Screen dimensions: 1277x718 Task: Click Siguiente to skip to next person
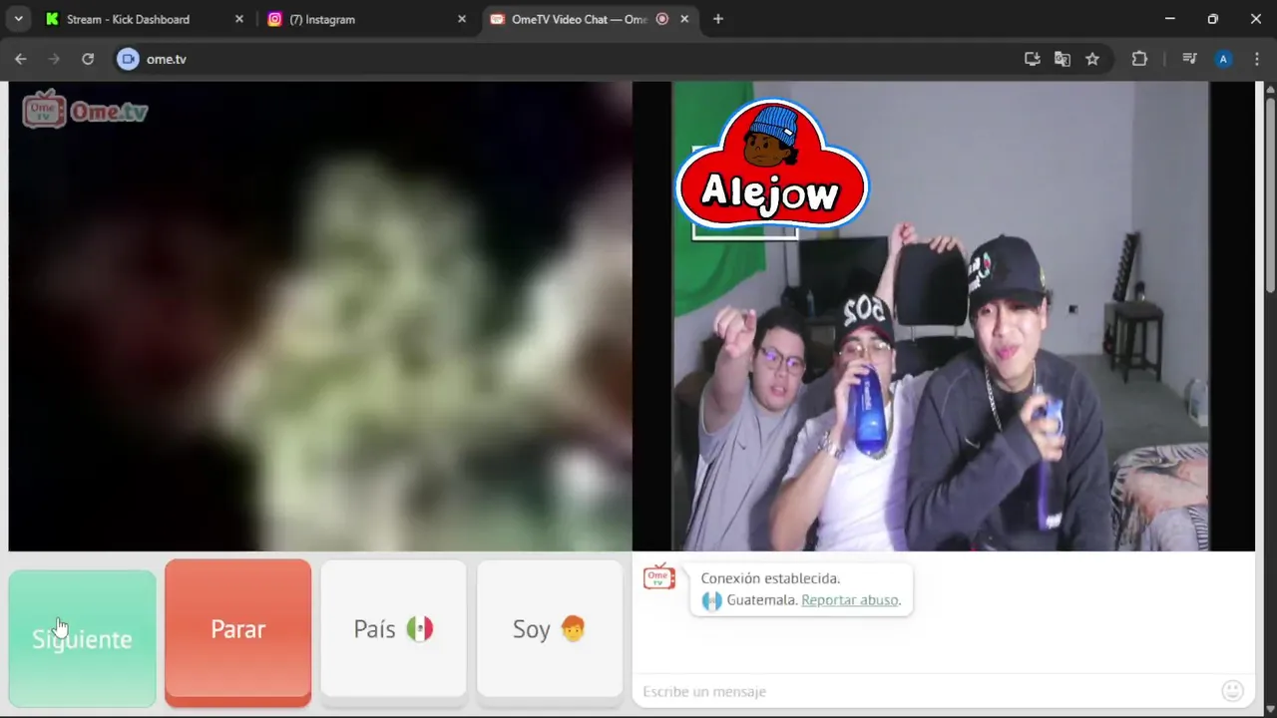[x=82, y=638]
